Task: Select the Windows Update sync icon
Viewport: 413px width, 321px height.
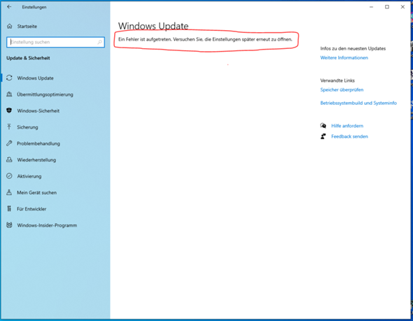Action: click(9, 78)
